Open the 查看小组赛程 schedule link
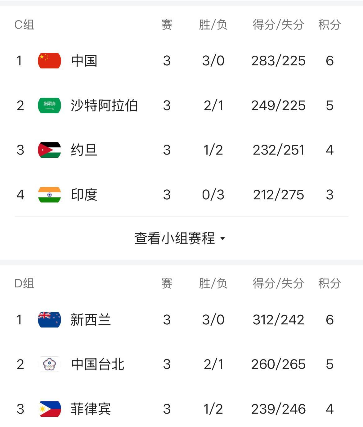Image resolution: width=363 pixels, height=427 pixels. [175, 239]
